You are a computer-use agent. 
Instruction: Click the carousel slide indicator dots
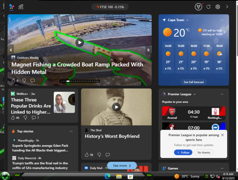coord(80,81)
